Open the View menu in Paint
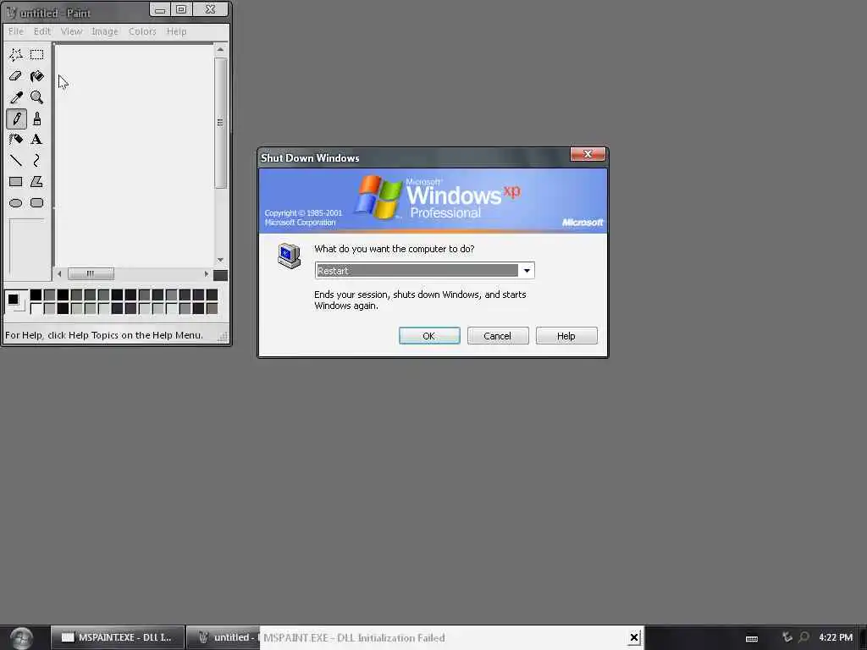Image resolution: width=867 pixels, height=650 pixels. click(x=71, y=31)
